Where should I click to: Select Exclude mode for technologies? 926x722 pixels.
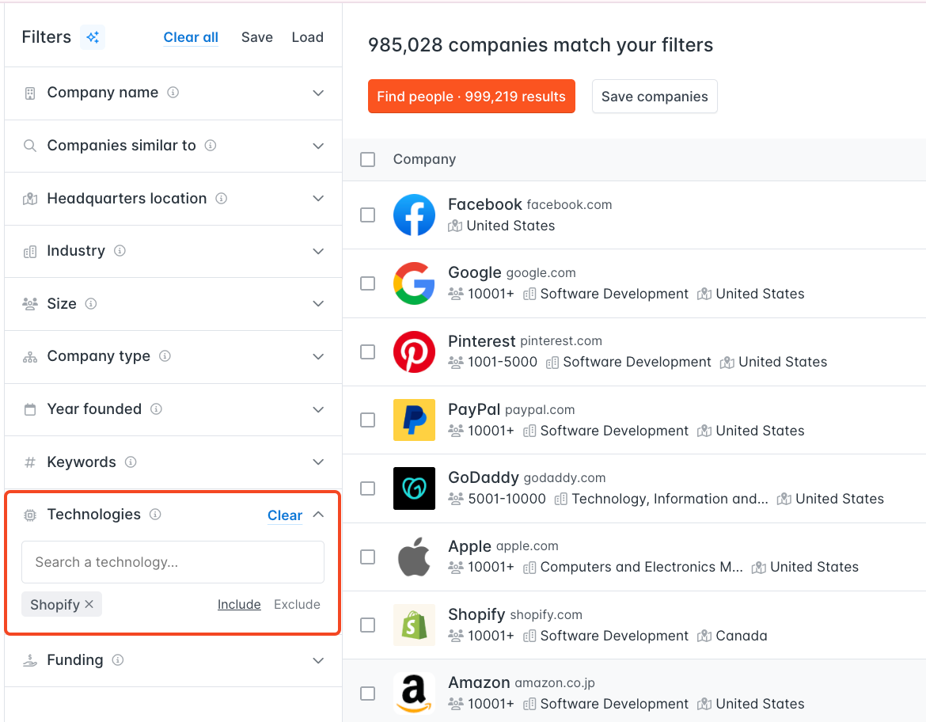(297, 604)
